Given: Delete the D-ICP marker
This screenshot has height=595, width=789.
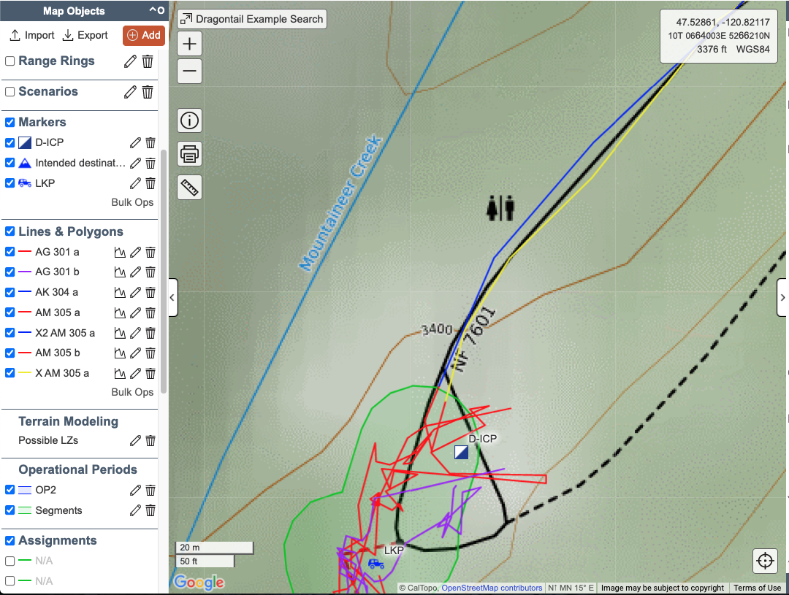Looking at the screenshot, I should point(150,143).
